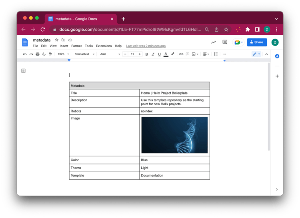Select the paint format tool
This screenshot has width=300, height=218.
tap(50, 54)
